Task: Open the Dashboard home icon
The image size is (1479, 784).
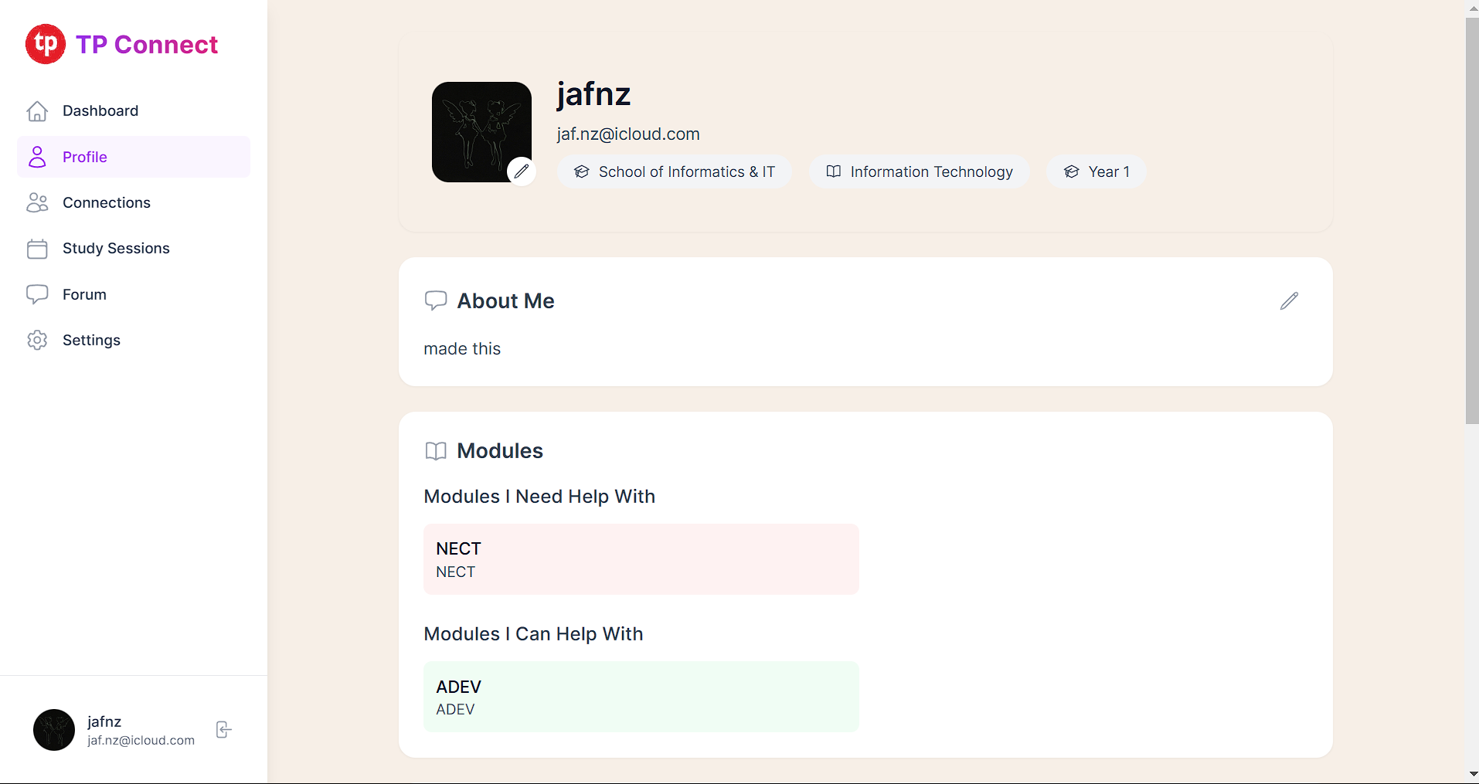Action: [x=36, y=111]
